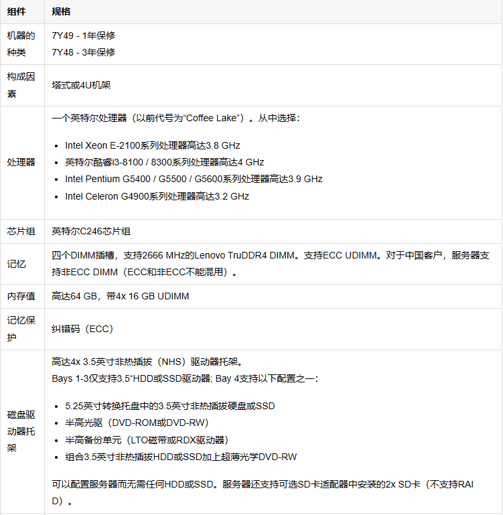The image size is (503, 515).
Task: Click the 英特尔酷睿i3-8100 / 8300 bullet item
Action: [164, 162]
